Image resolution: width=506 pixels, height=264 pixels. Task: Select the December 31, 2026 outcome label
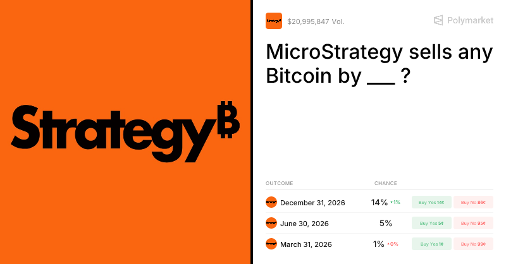[x=312, y=203]
